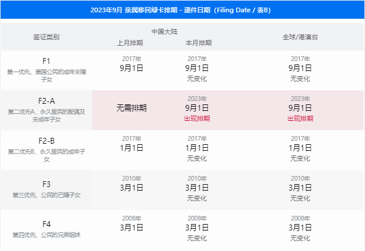
Task: Open the F2-A visa category row label
Action: (46, 101)
